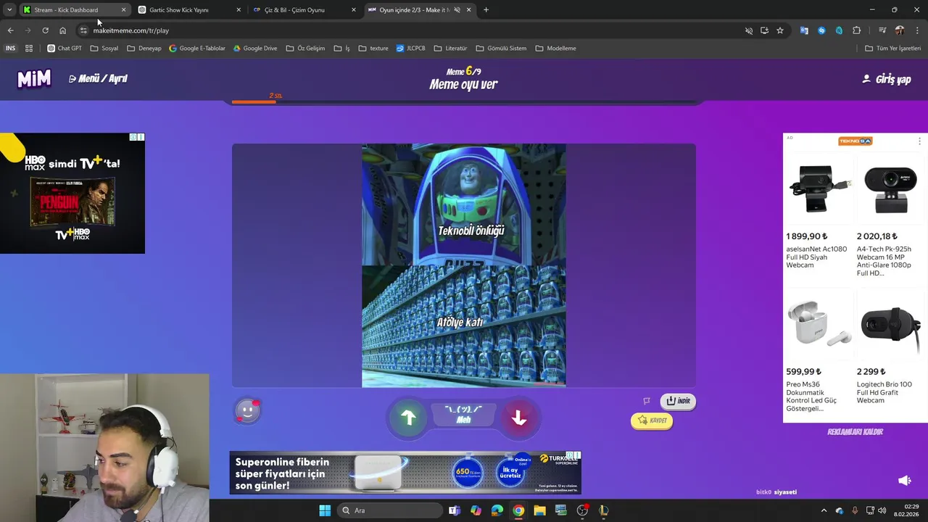Click Logitech Brio 100 webcam product
Screen dimensions: 928x522
pyautogui.click(x=890, y=349)
